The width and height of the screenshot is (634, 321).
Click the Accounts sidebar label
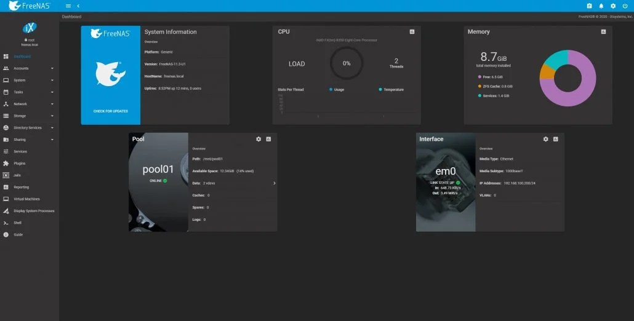pos(21,68)
